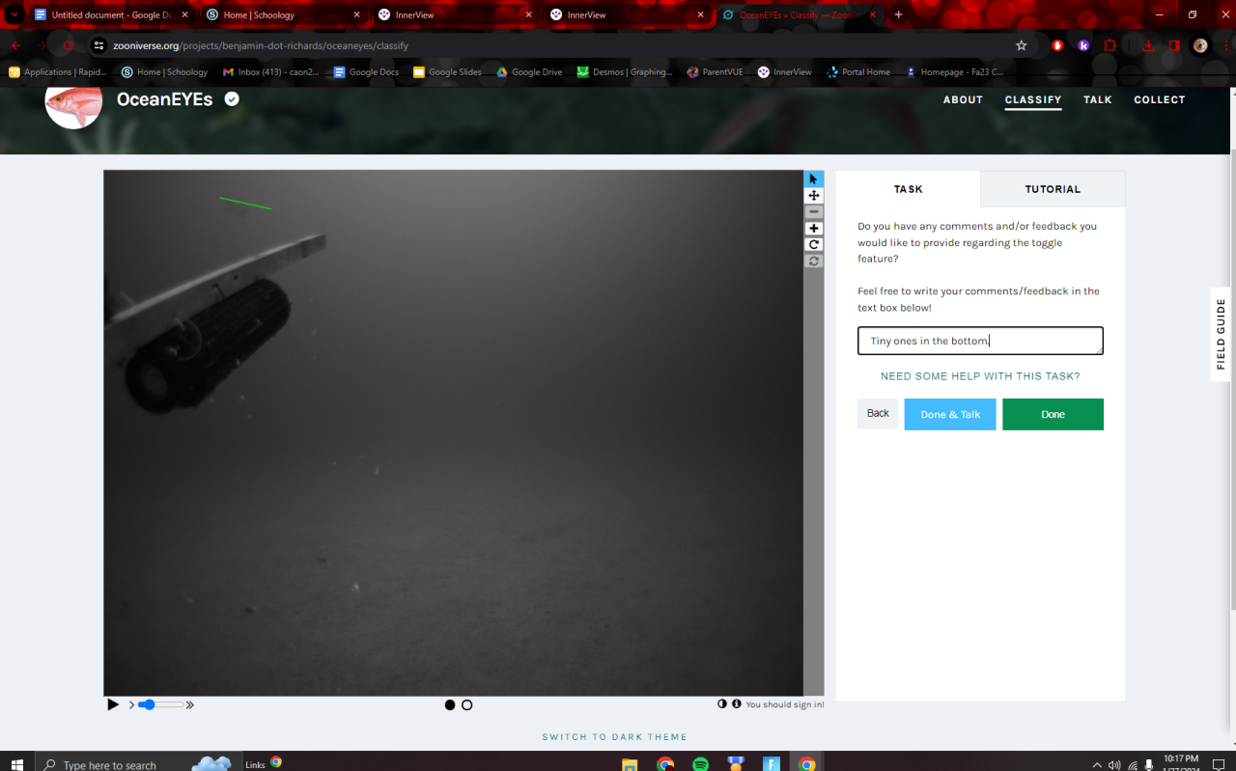This screenshot has width=1236, height=771.
Task: Open Chrome profile avatar
Action: pos(1200,45)
